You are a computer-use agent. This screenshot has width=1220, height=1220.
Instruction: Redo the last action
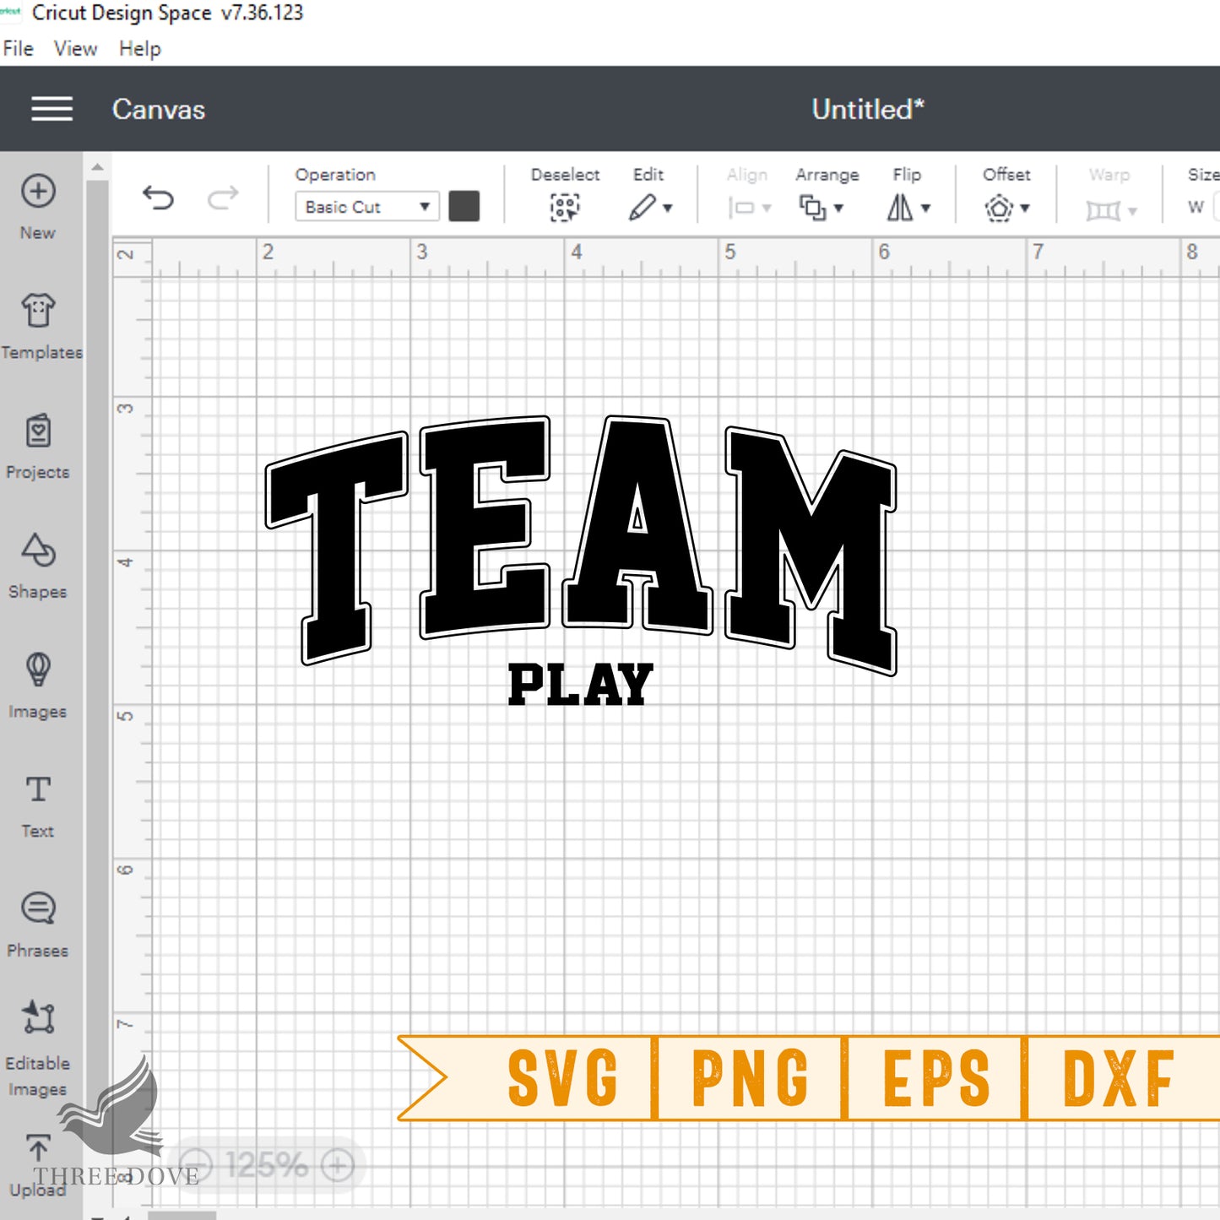(223, 198)
